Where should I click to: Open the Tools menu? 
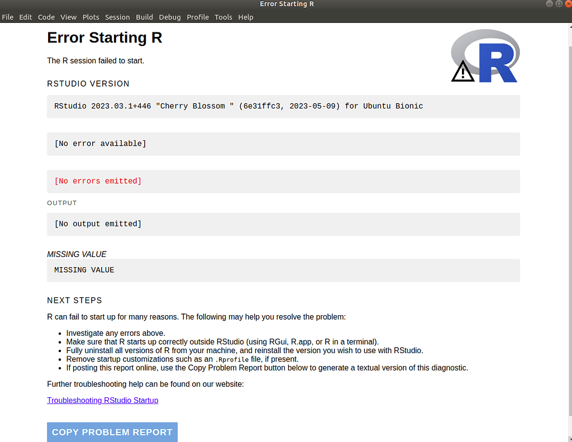223,17
